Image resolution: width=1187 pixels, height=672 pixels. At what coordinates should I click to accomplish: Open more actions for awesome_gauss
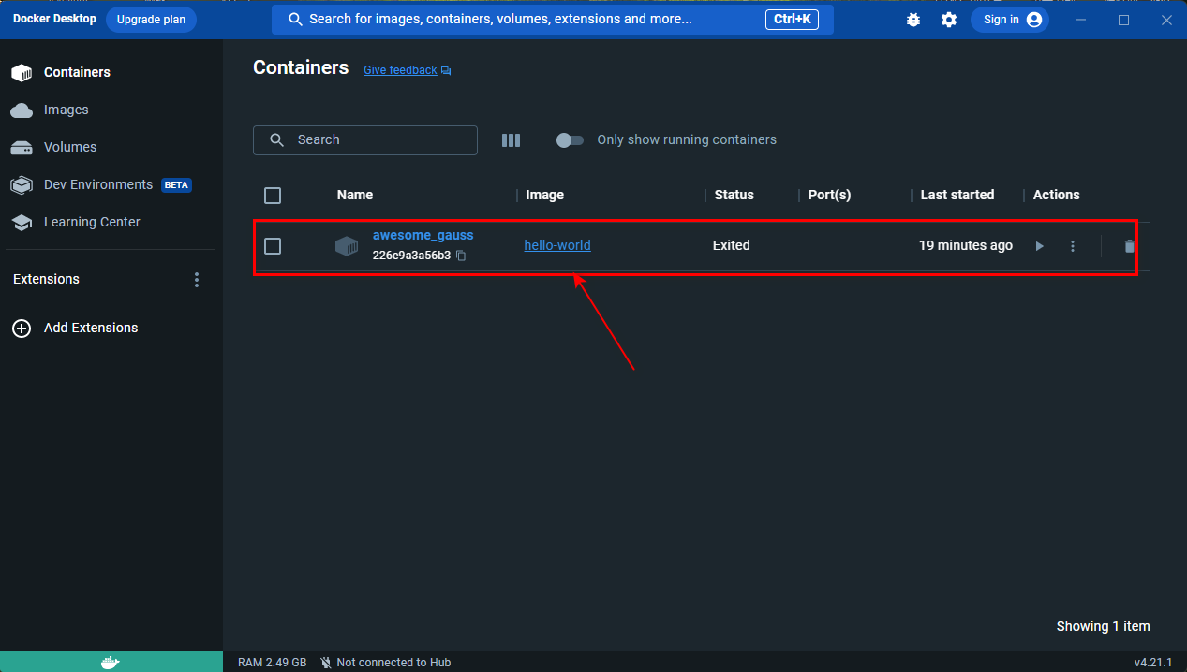tap(1073, 246)
